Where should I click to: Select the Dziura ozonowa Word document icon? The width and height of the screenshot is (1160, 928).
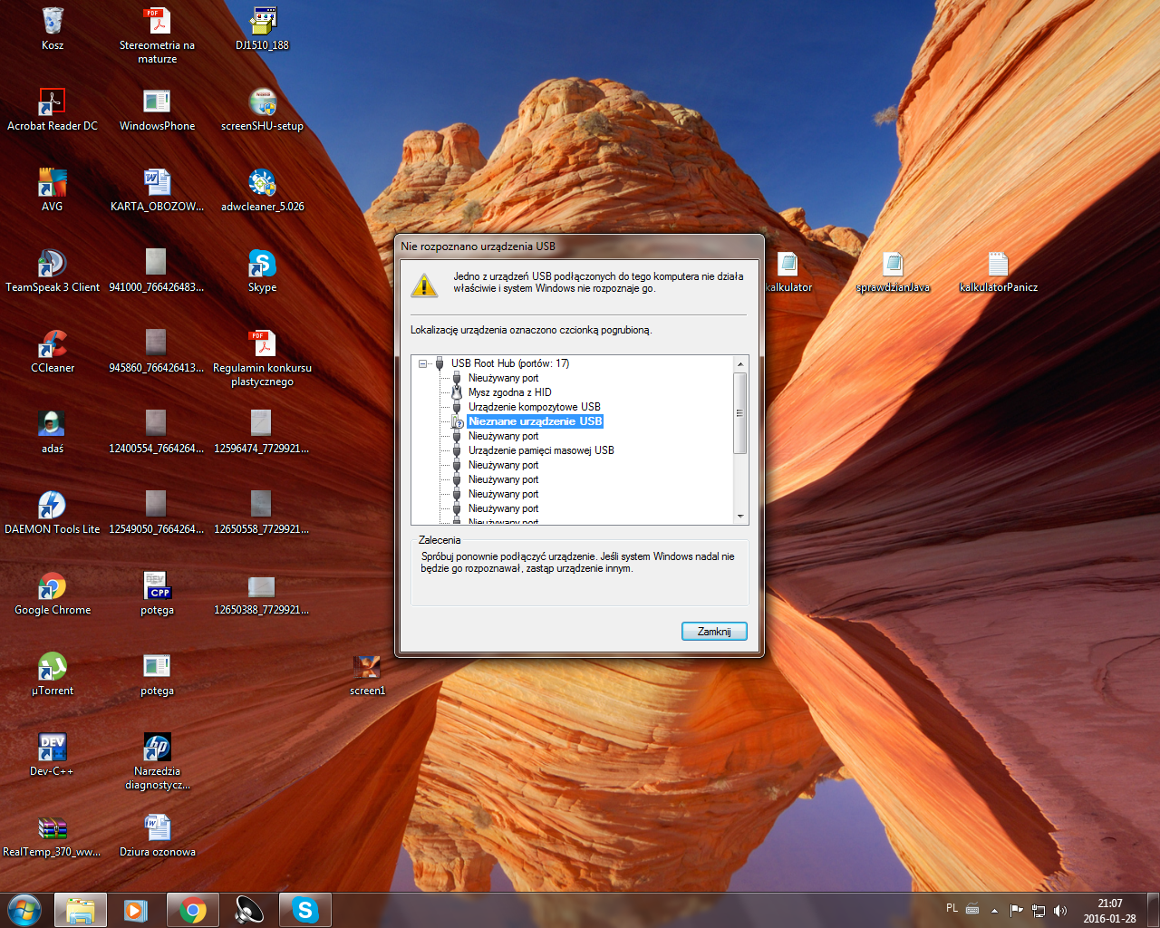[x=157, y=828]
